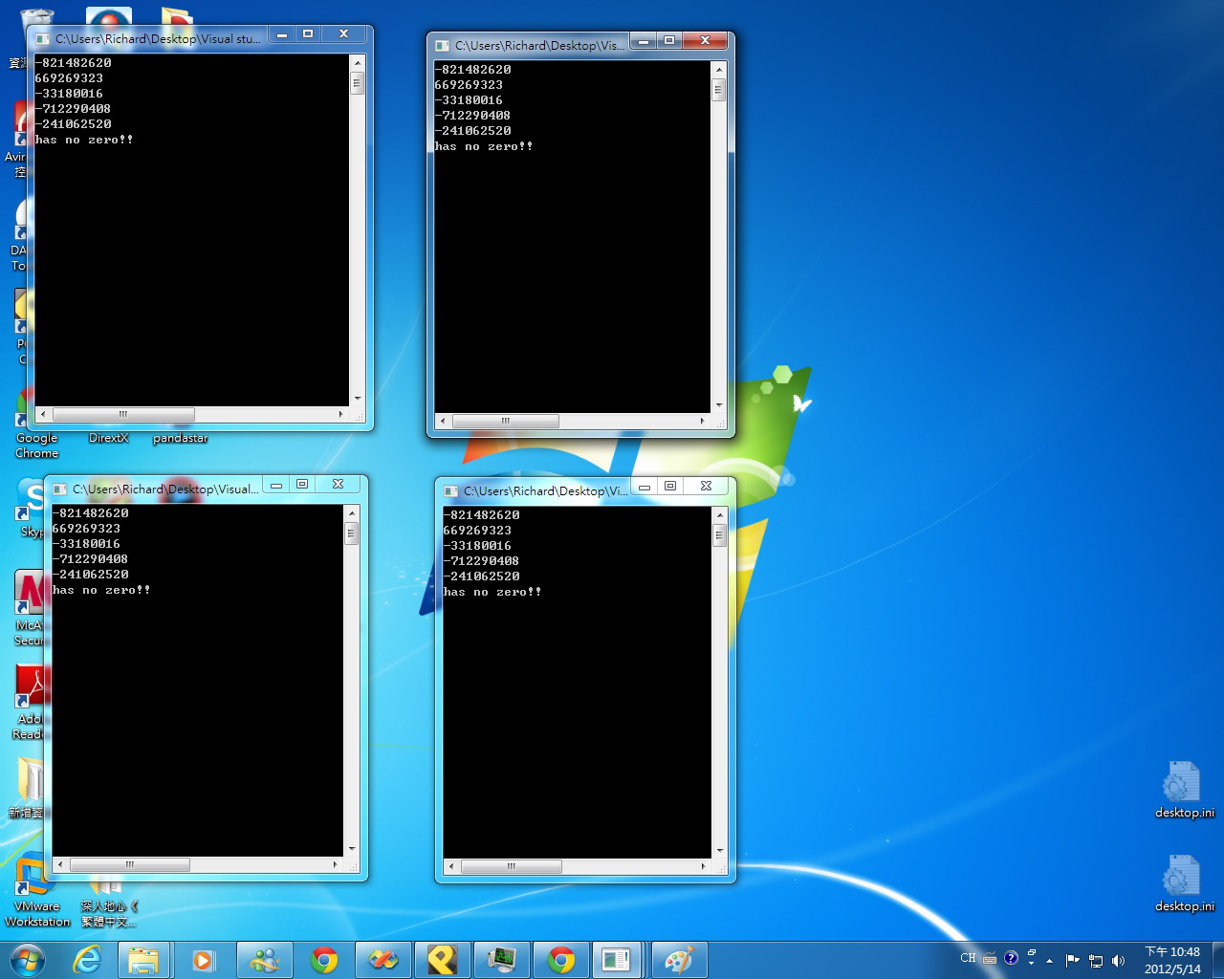Click scroll-down arrow in top-right console

[x=719, y=405]
